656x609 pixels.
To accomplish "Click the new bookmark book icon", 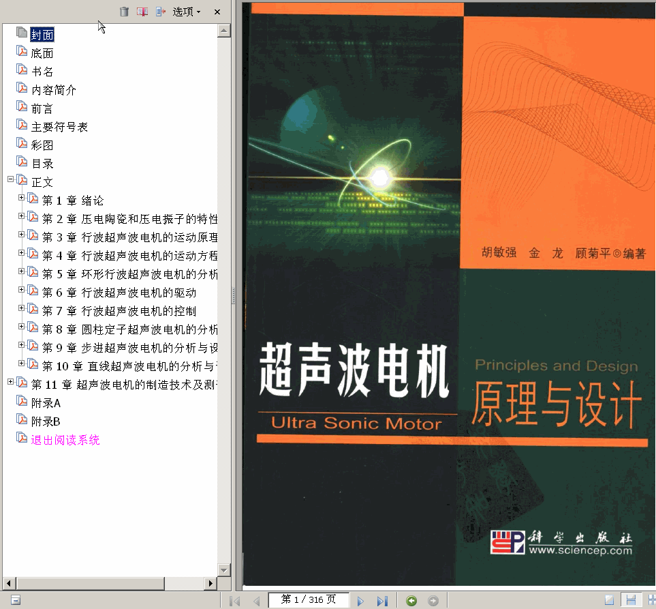I will click(142, 12).
